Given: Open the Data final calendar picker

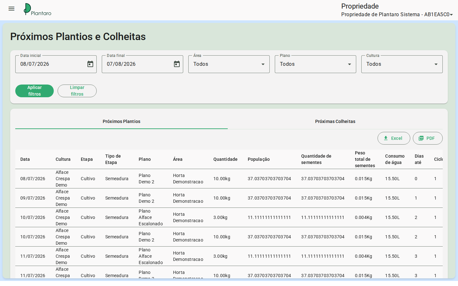Looking at the screenshot, I should click(177, 64).
